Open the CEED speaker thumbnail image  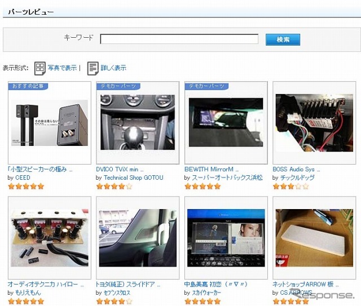pyautogui.click(x=50, y=123)
